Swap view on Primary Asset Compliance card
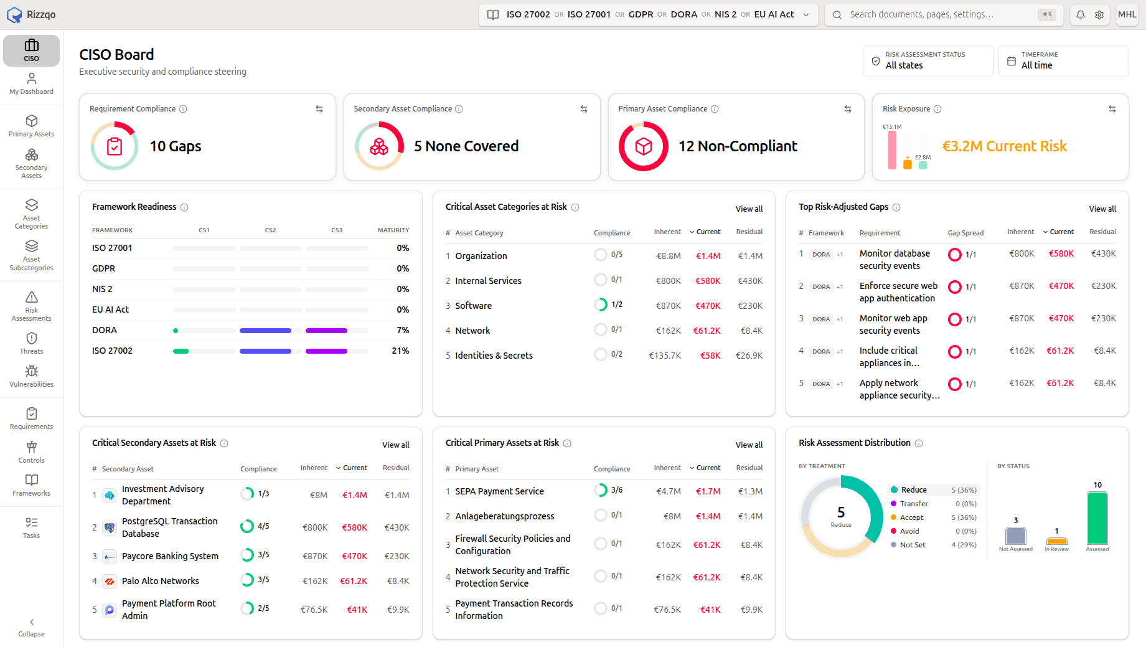The height and width of the screenshot is (647, 1146). click(x=848, y=109)
